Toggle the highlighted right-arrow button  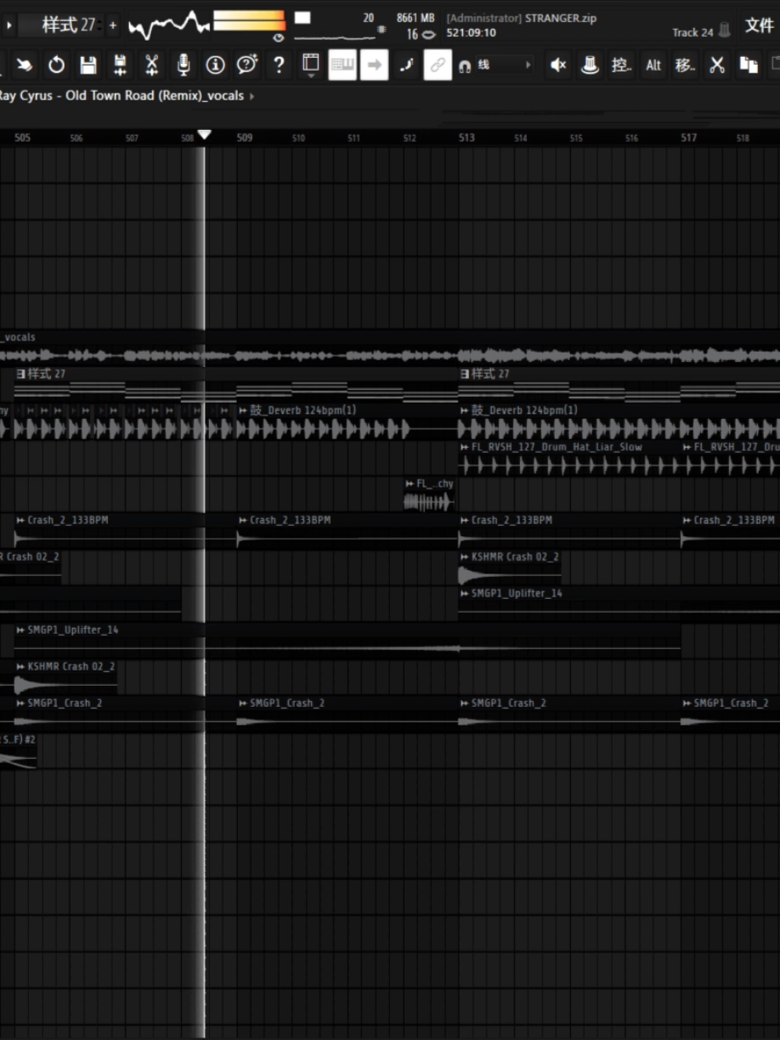[x=374, y=65]
